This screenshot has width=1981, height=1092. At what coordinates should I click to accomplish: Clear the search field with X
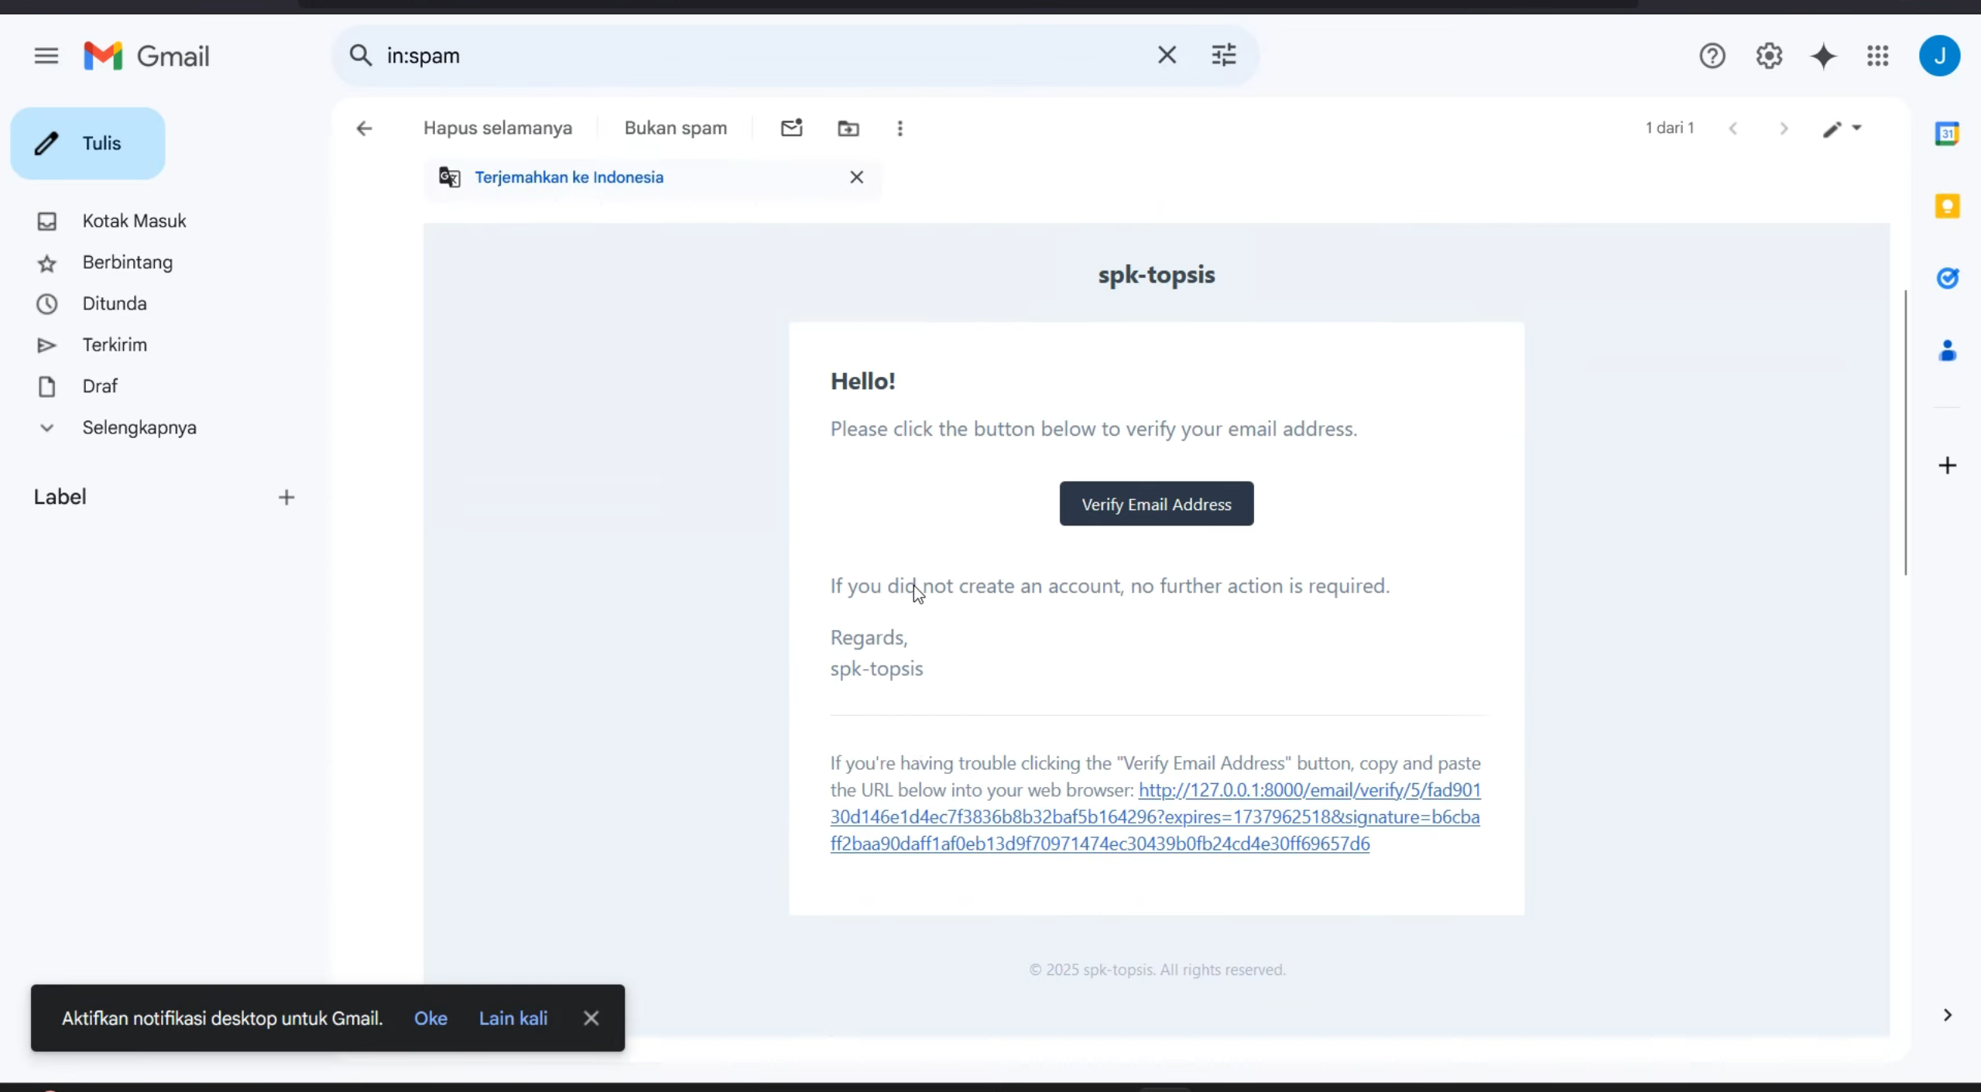click(x=1167, y=56)
